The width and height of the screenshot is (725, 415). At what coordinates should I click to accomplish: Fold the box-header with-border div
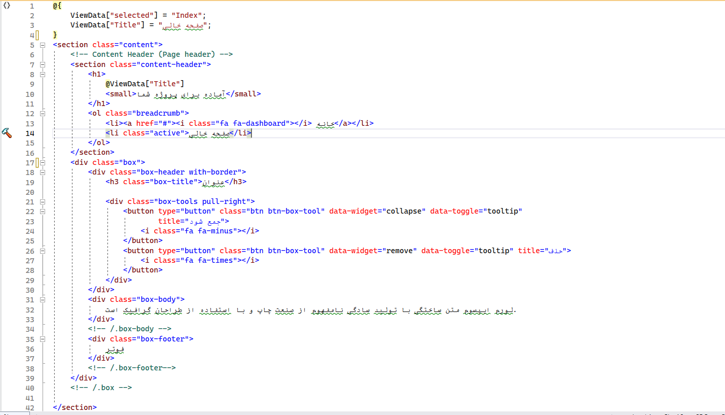click(x=43, y=172)
